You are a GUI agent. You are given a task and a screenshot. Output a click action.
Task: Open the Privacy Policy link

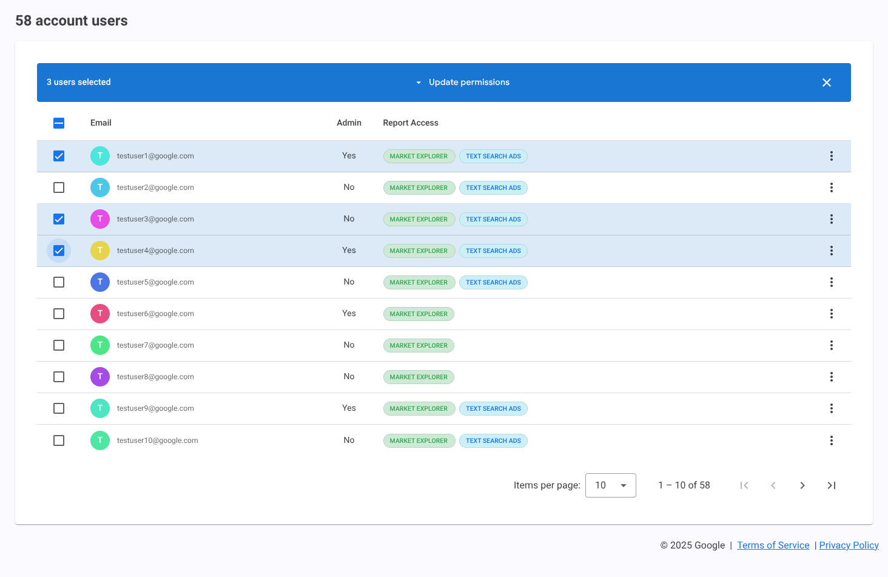point(849,545)
